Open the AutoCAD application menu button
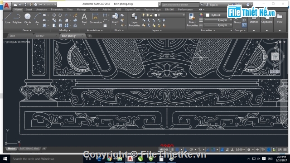The width and height of the screenshot is (290, 163). 7,6
